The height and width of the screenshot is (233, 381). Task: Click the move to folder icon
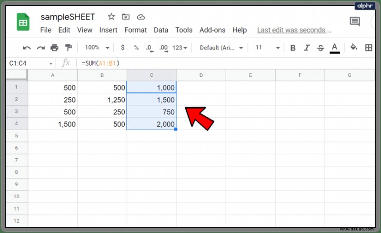tap(126, 17)
